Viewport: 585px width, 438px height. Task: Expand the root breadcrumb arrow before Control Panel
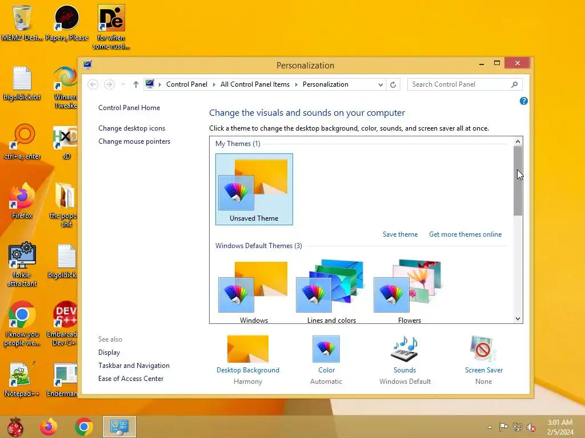(x=160, y=84)
